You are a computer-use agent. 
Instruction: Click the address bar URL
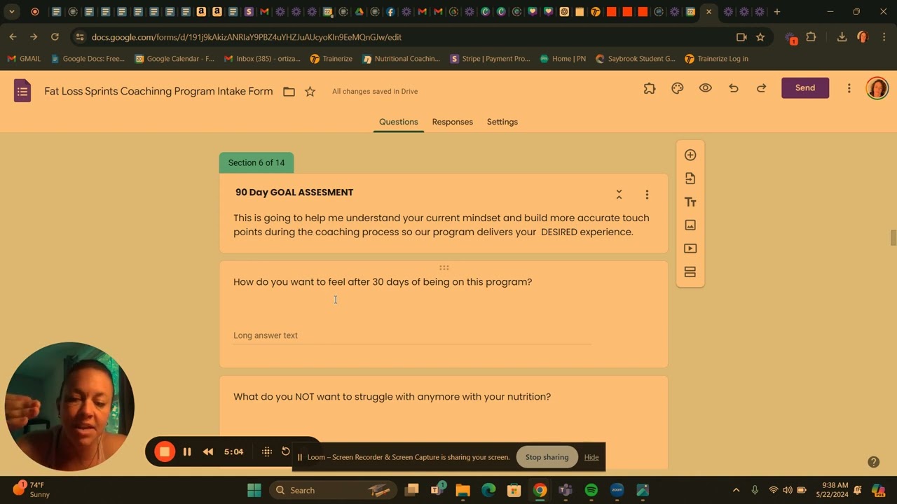(x=246, y=37)
